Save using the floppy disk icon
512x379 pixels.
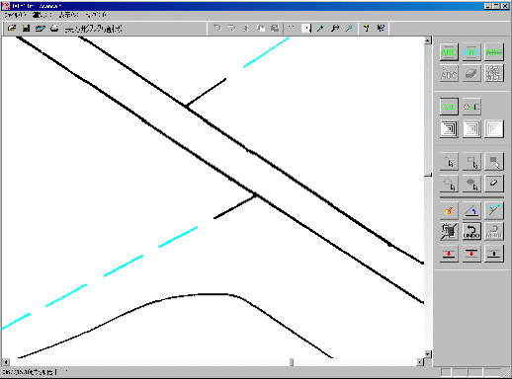pyautogui.click(x=26, y=29)
